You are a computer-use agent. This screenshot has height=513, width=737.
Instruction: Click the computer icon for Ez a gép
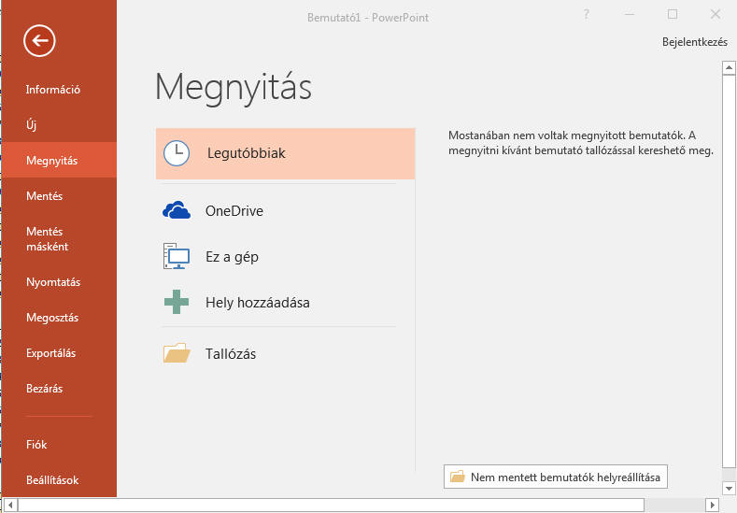coord(177,256)
